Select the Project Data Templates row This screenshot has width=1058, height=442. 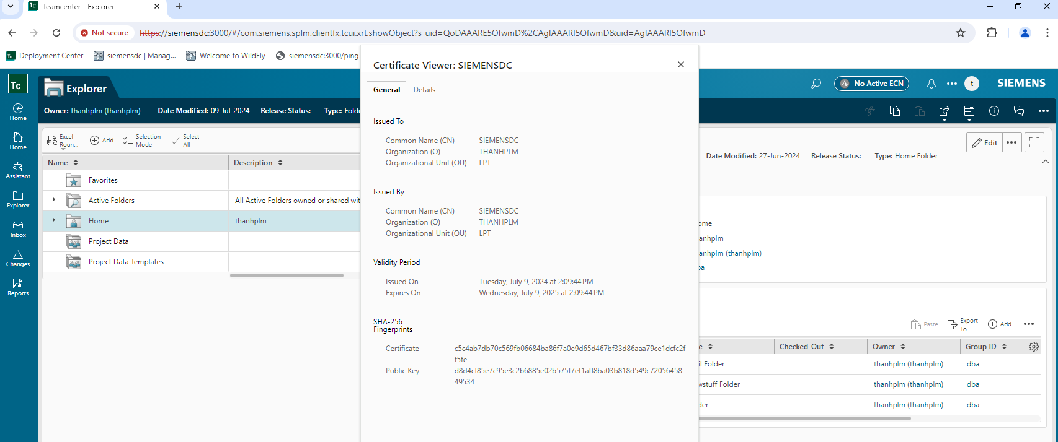pyautogui.click(x=201, y=262)
